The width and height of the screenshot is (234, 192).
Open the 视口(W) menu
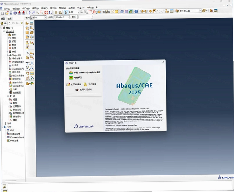[26, 8]
